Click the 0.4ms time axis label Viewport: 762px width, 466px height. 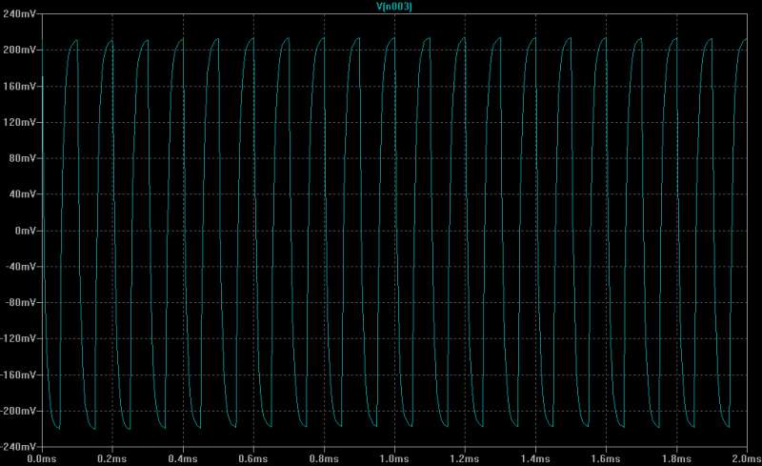pos(183,458)
